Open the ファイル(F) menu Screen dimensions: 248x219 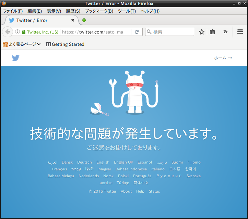pyautogui.click(x=13, y=11)
